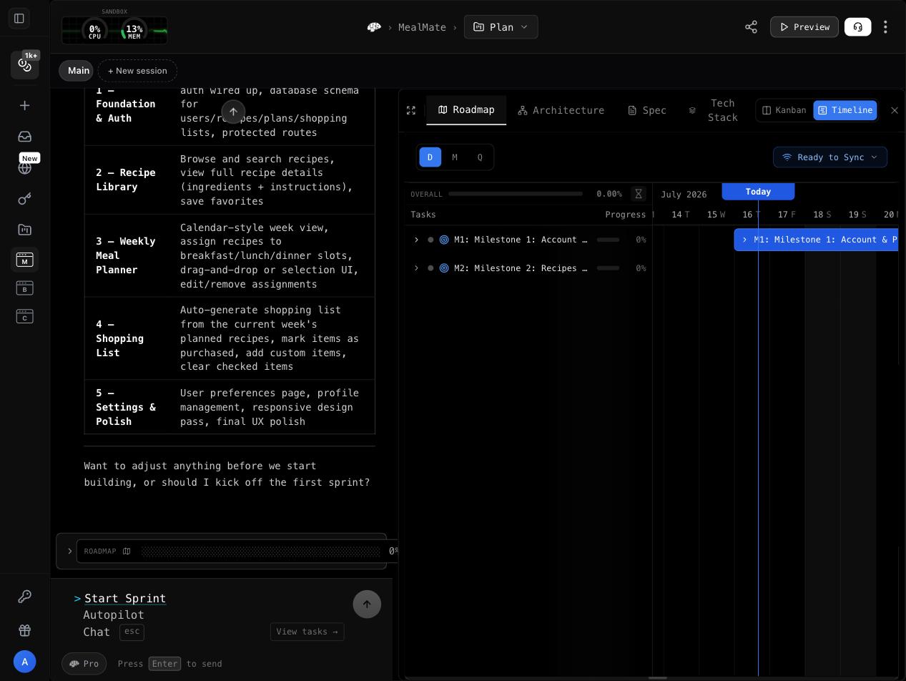Viewport: 906px width, 681px height.
Task: Click the hourglass icon beside overall progress
Action: pos(639,194)
